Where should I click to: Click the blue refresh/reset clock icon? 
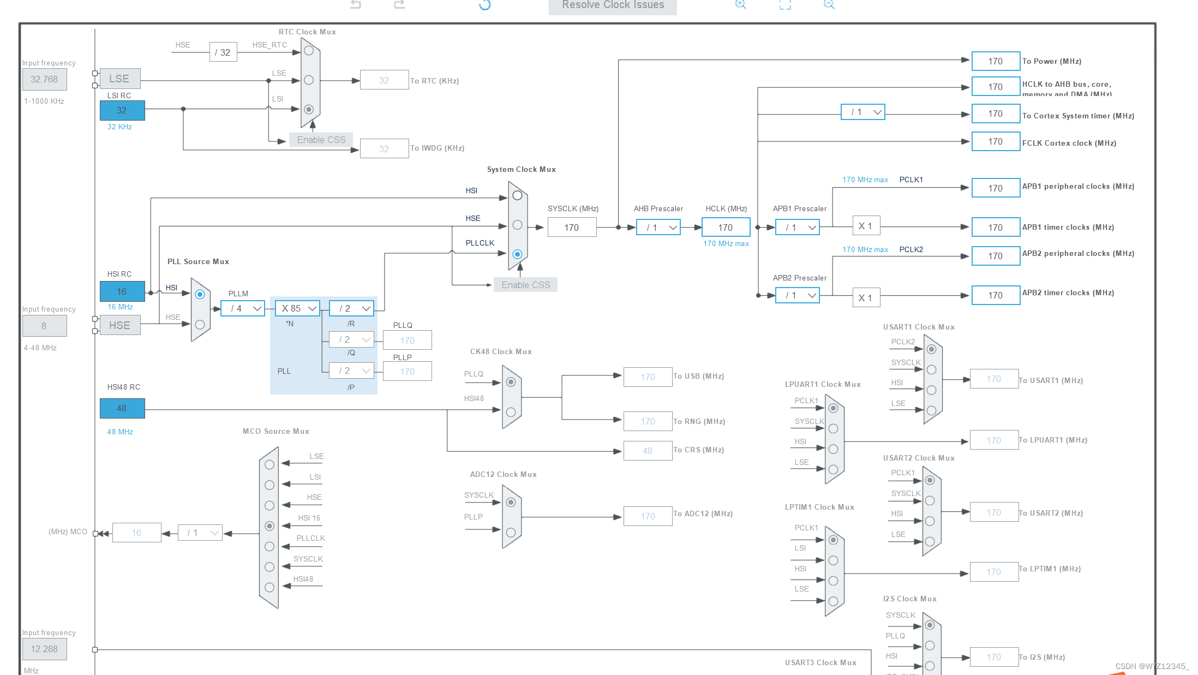pyautogui.click(x=484, y=5)
